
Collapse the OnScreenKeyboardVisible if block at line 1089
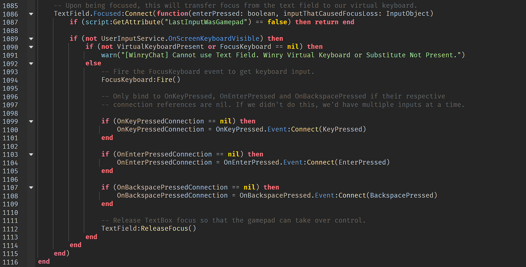click(30, 38)
